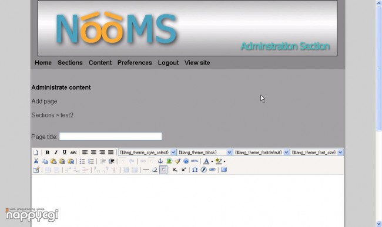Toggle italic formatting in editor

56,153
